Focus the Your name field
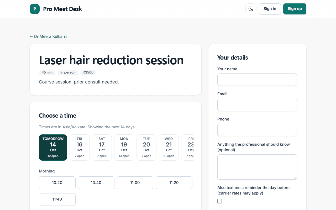 tap(257, 80)
